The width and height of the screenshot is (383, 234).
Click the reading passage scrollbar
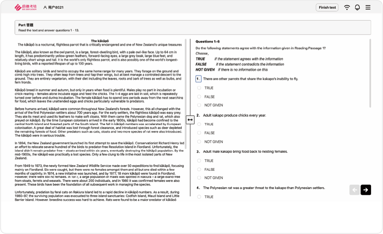186,94
